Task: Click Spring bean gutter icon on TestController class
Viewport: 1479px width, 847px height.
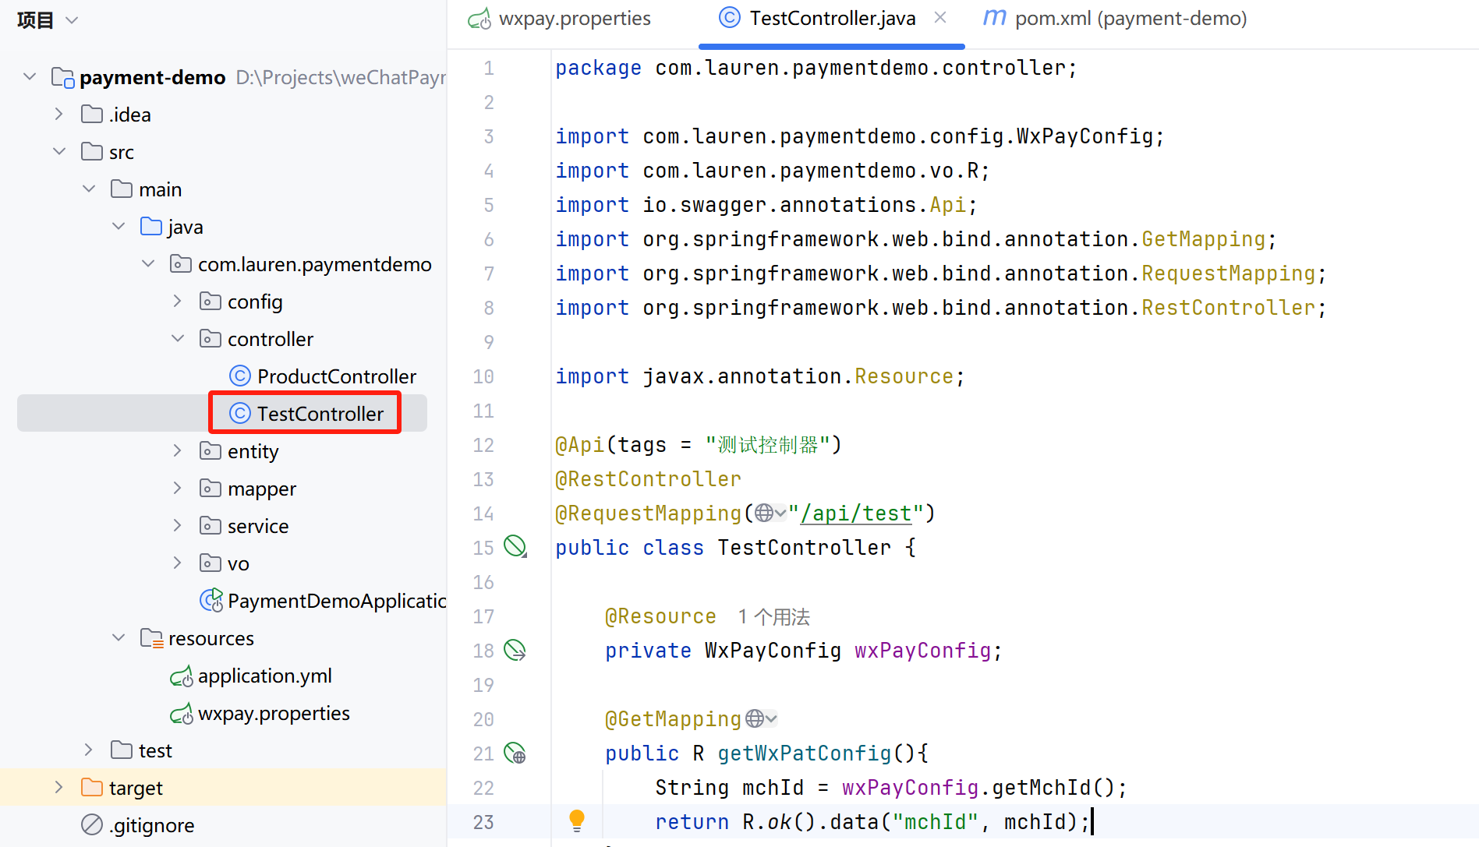Action: point(515,546)
